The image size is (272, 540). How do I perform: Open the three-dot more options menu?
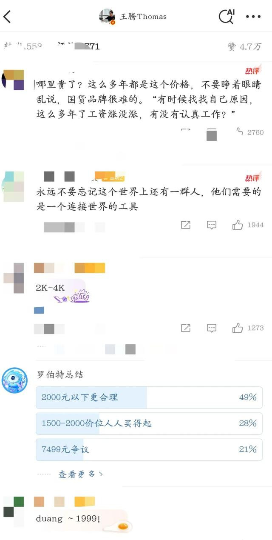pos(253,17)
